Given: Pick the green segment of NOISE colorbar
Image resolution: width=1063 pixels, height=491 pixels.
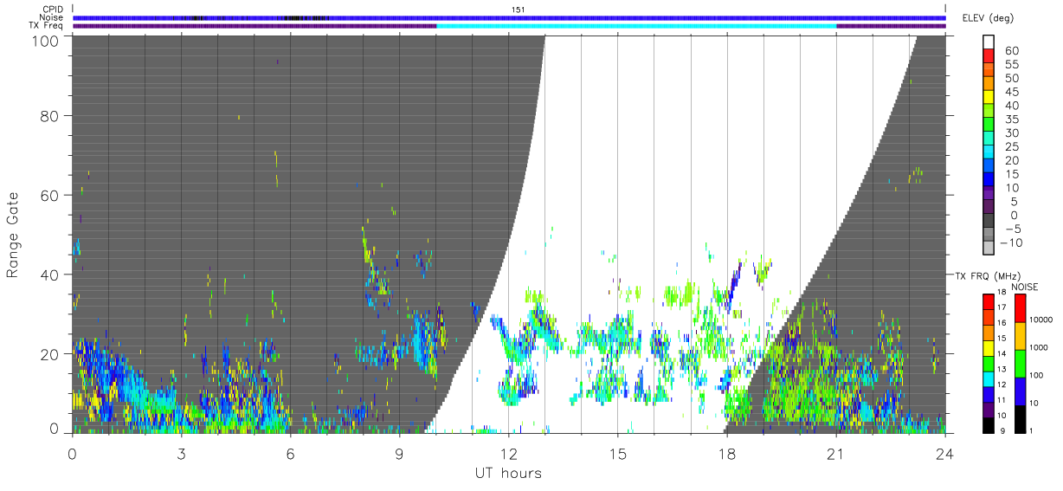Looking at the screenshot, I should [1021, 363].
